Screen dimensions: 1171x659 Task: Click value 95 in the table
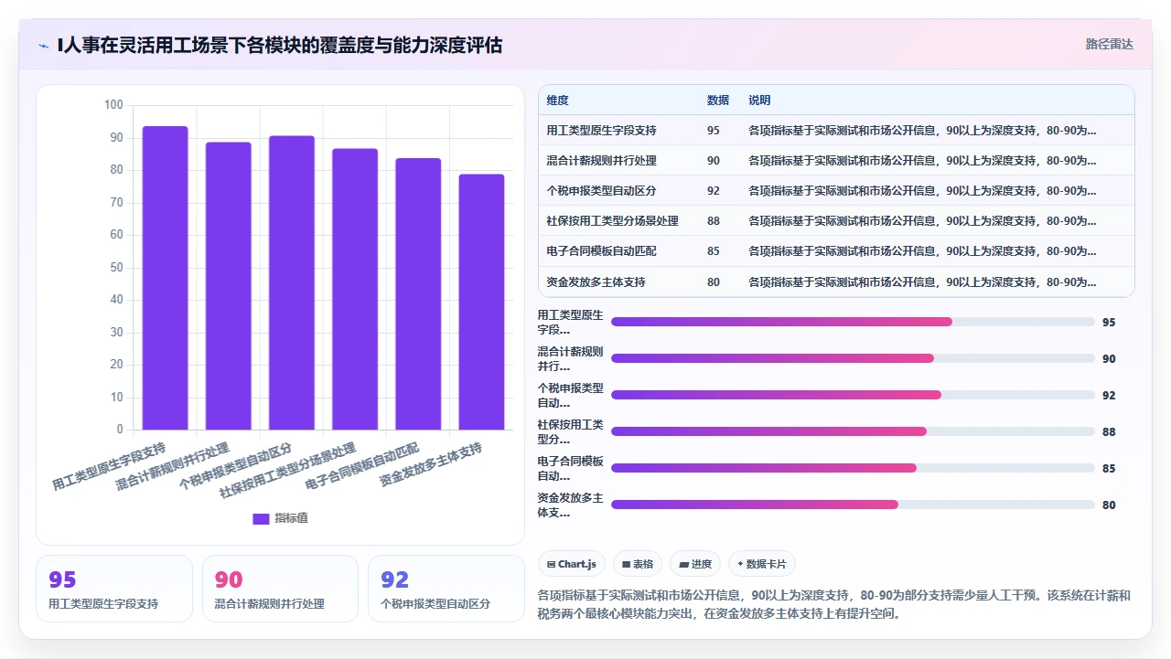(x=714, y=131)
